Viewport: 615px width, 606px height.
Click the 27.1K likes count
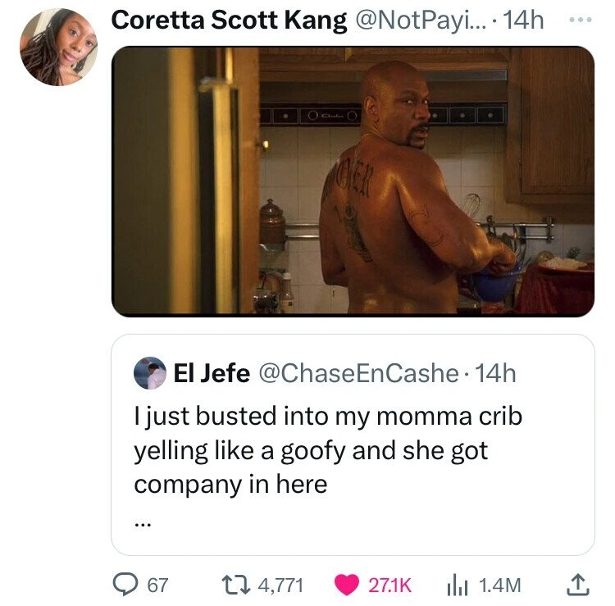389,585
